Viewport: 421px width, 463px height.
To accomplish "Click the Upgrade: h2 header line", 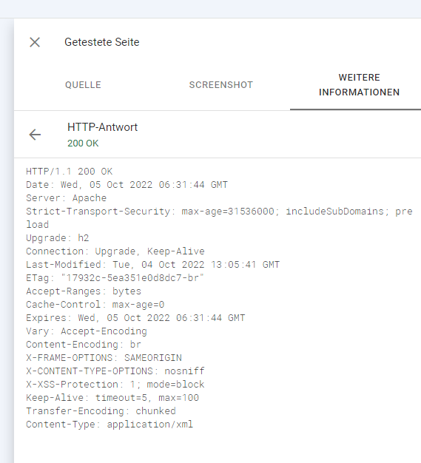I will click(x=58, y=238).
